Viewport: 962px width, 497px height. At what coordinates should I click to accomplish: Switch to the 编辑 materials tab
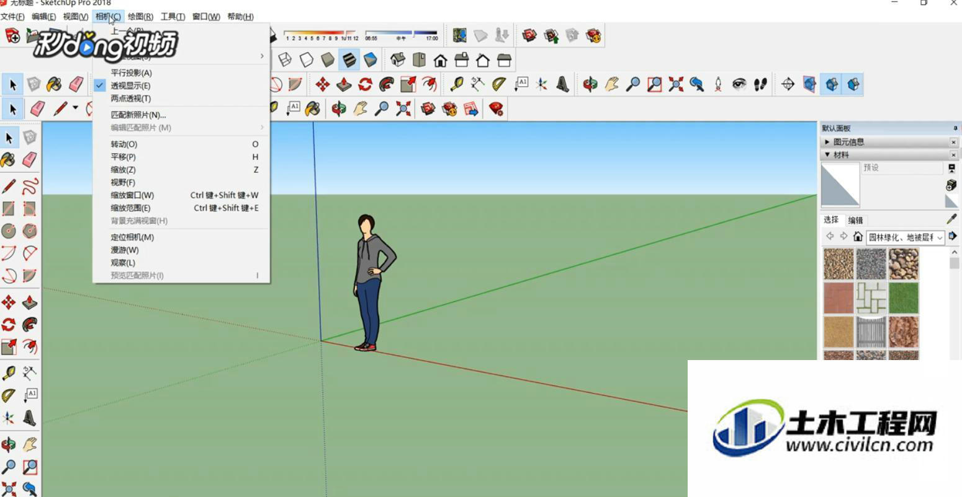click(x=855, y=221)
